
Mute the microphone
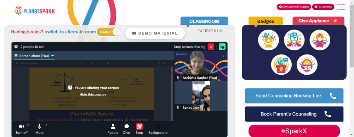pos(39,129)
